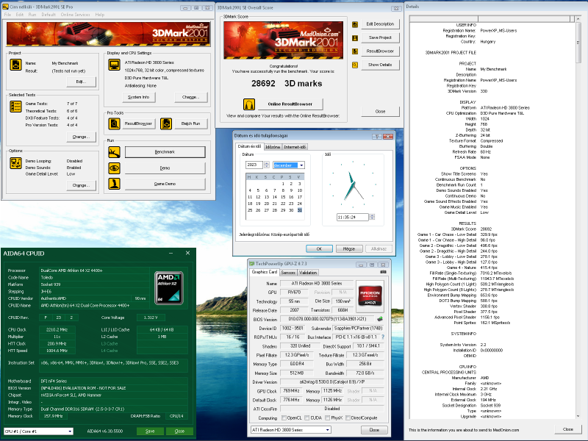Switch to the Internet-idő tab
This screenshot has height=441, width=588.
pyautogui.click(x=295, y=147)
